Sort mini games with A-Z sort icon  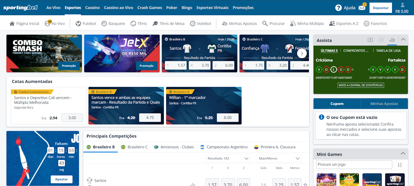click(400, 165)
